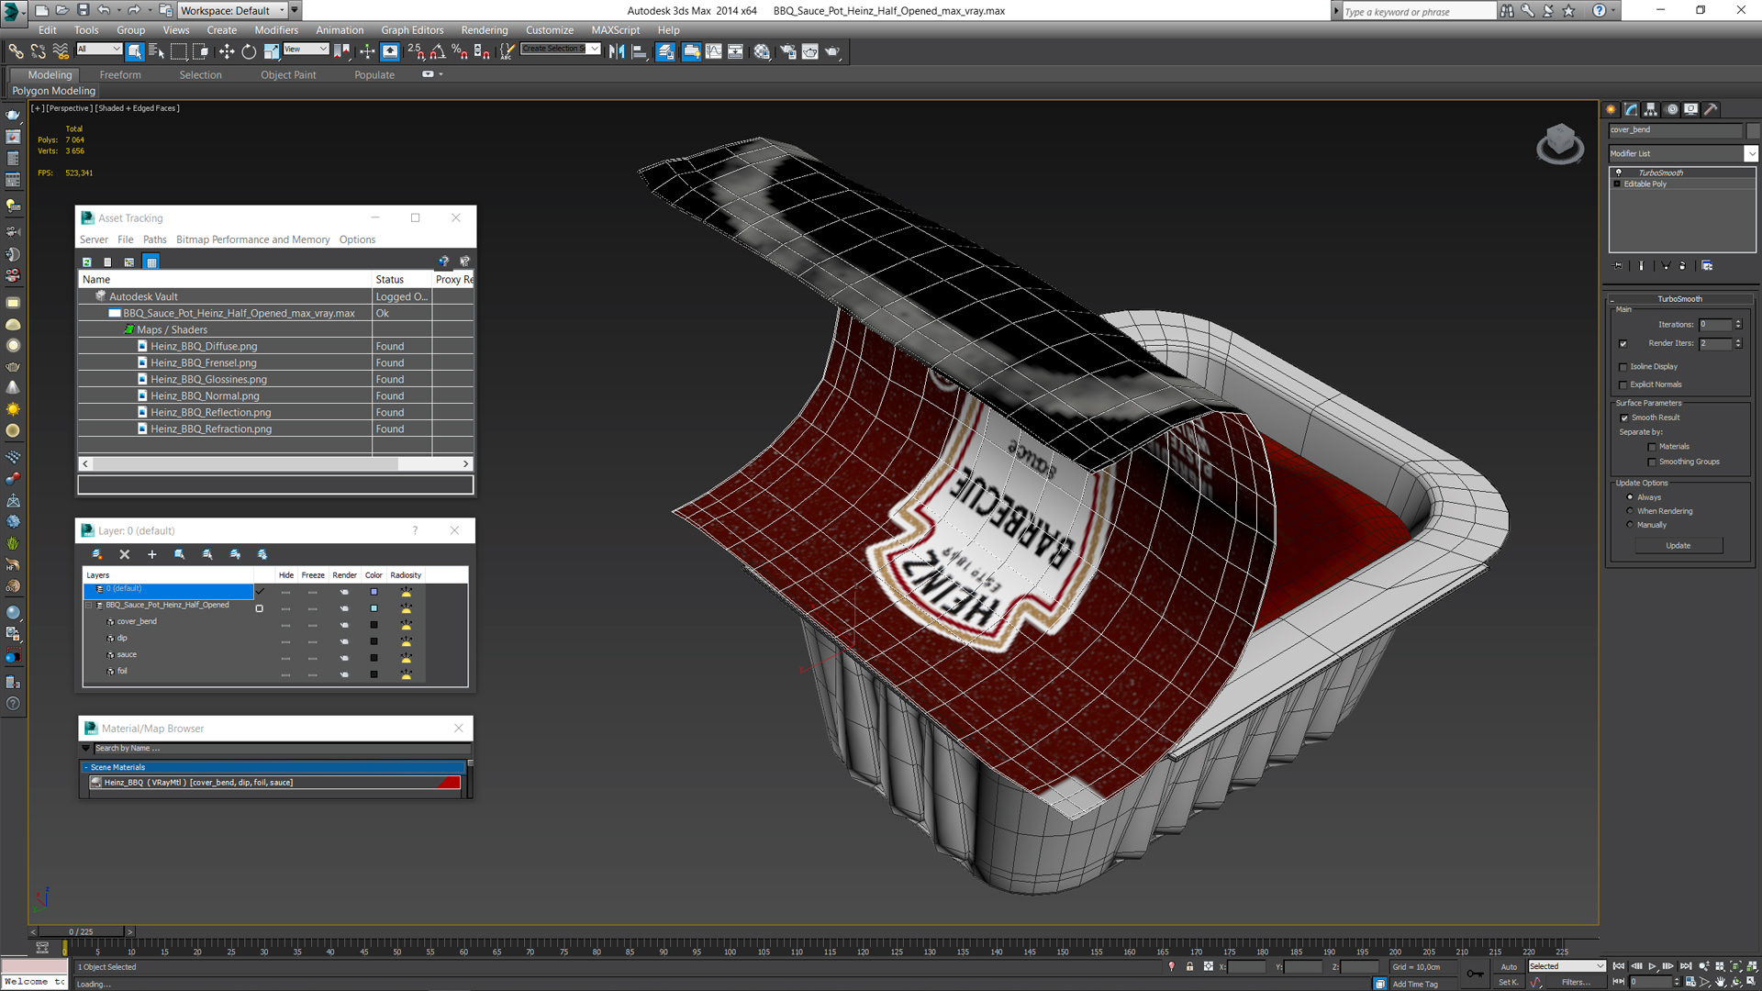Screen dimensions: 1762x991
Task: Refresh the Asset Tracking list
Action: tap(87, 262)
